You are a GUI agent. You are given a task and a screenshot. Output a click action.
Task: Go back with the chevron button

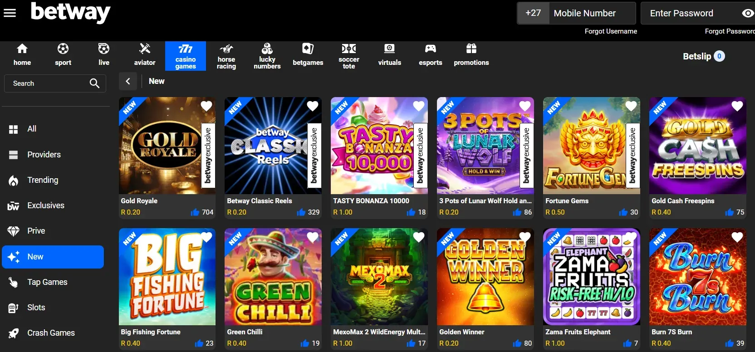click(128, 81)
